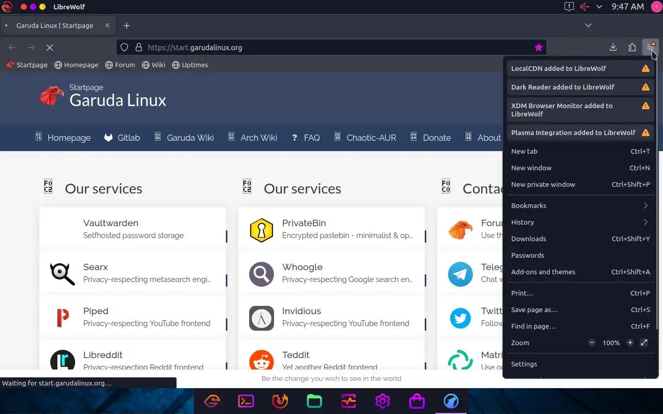The width and height of the screenshot is (663, 414).
Task: Stop loading the page
Action: pyautogui.click(x=50, y=47)
